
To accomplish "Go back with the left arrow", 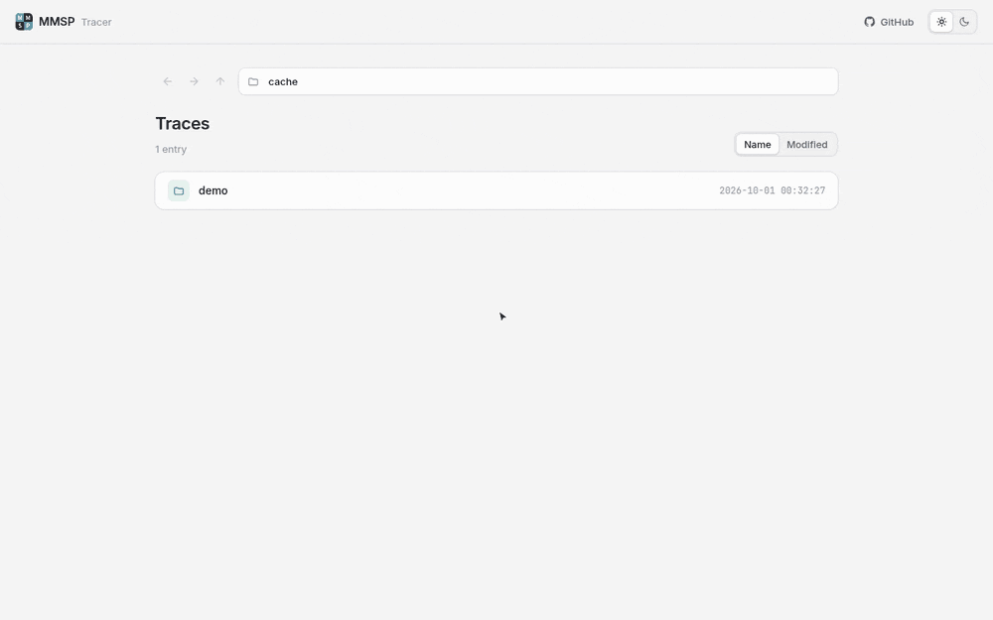I will click(x=167, y=81).
